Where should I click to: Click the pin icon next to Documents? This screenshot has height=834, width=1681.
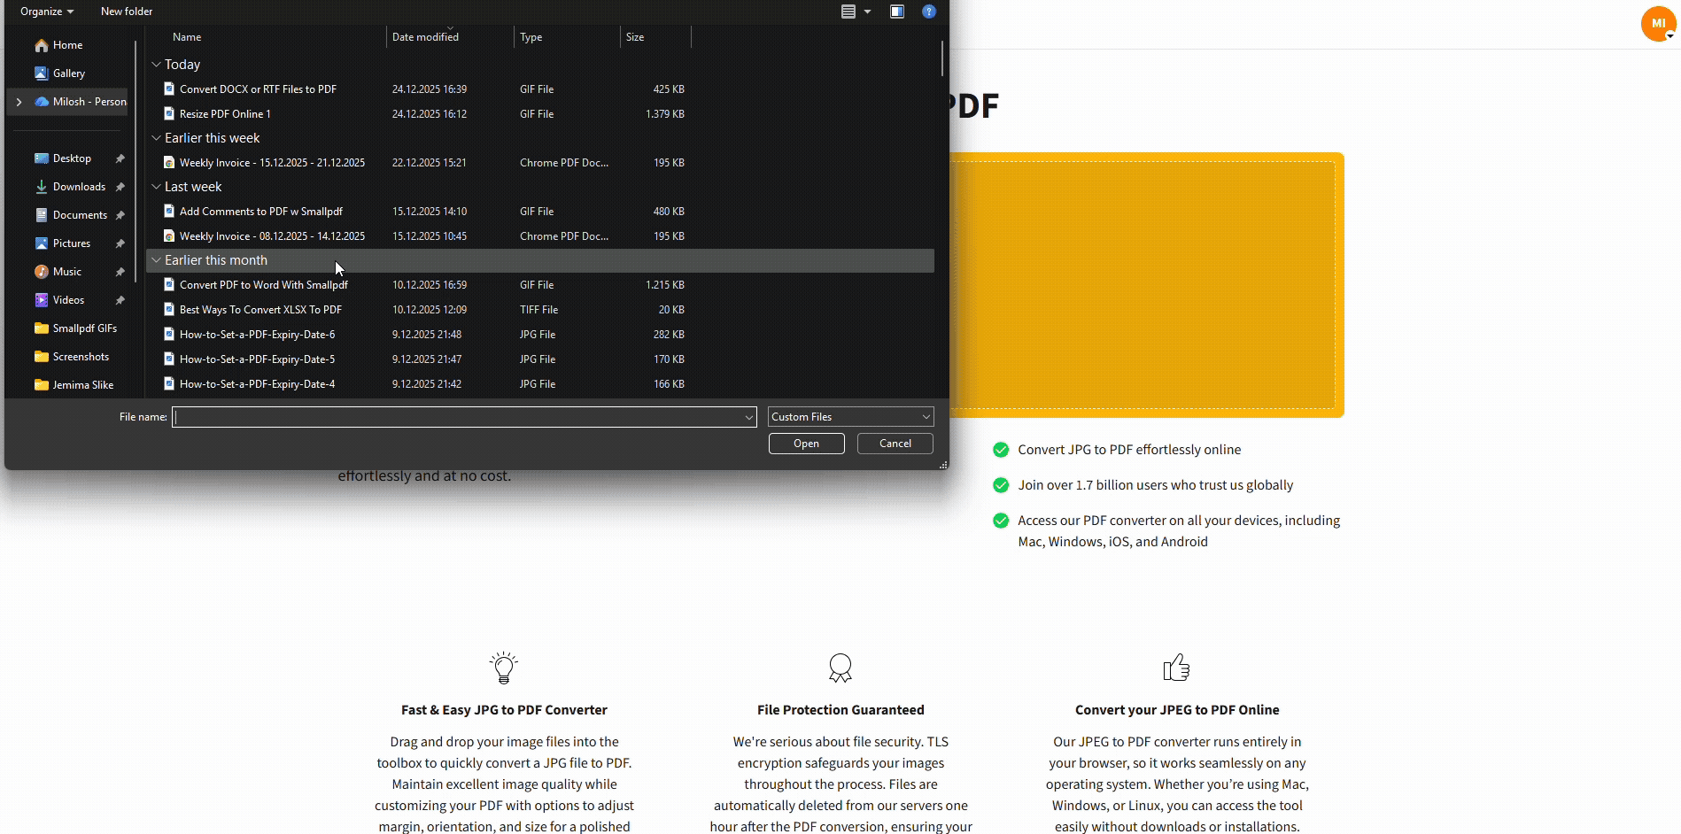(x=120, y=215)
